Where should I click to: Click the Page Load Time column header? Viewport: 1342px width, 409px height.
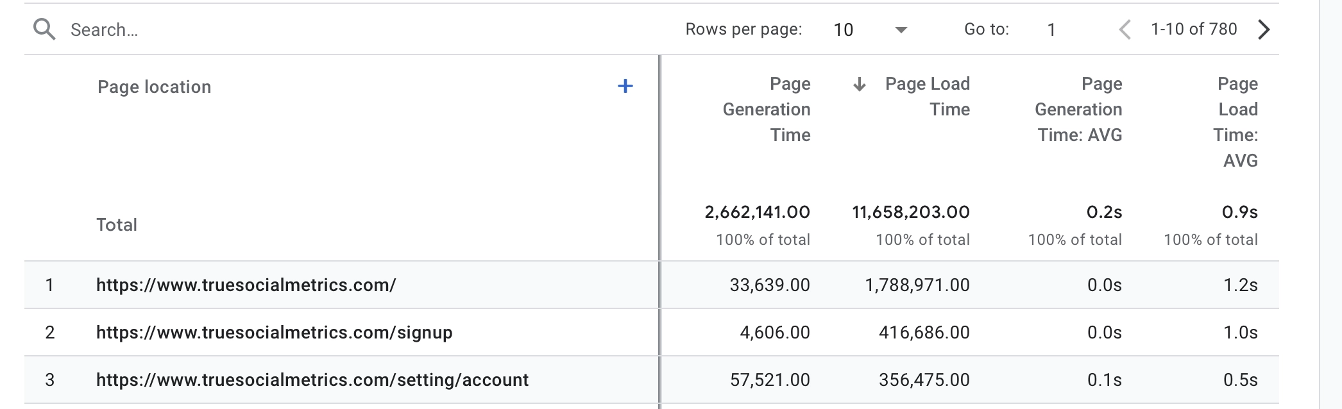point(928,96)
